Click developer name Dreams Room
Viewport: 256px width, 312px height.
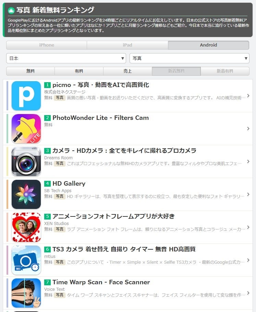point(58,158)
